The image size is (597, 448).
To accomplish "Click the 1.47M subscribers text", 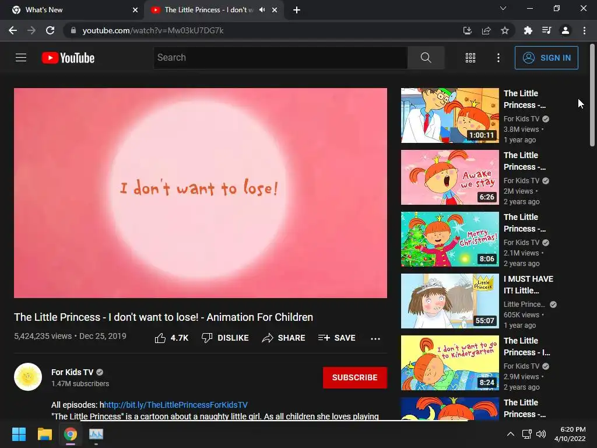I will [80, 384].
